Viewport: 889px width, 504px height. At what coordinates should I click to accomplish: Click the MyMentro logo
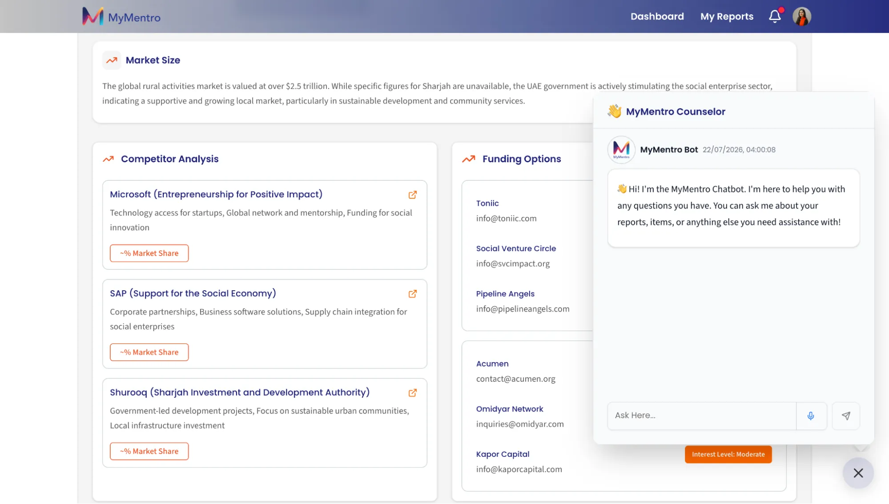point(121,16)
